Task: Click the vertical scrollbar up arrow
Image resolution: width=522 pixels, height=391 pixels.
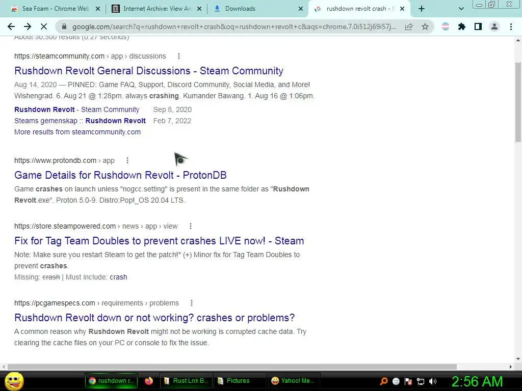Action: coord(518,40)
